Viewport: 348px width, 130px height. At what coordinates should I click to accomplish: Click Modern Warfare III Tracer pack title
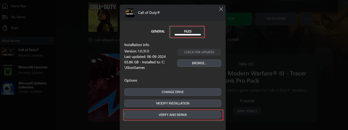point(266,77)
